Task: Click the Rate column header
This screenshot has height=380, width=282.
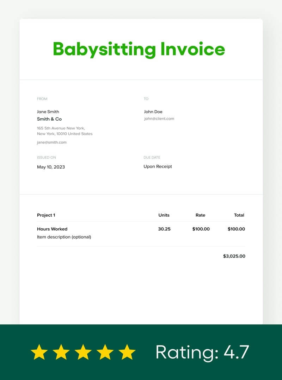Action: click(200, 215)
